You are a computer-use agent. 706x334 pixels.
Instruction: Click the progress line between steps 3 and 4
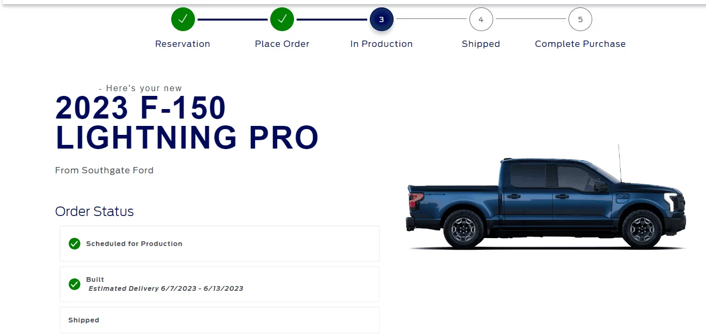[432, 19]
